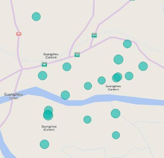Viewport: 164px width, 158px height.
Task: Click the green 324 route shield
Action: 94,35
